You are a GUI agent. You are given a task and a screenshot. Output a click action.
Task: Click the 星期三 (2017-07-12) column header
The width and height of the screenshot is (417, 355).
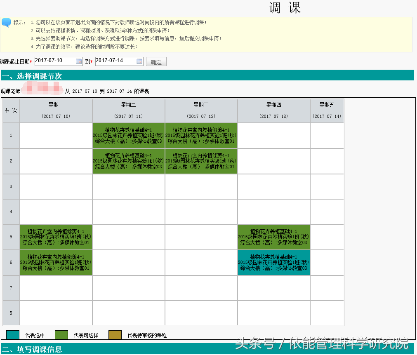click(201, 110)
